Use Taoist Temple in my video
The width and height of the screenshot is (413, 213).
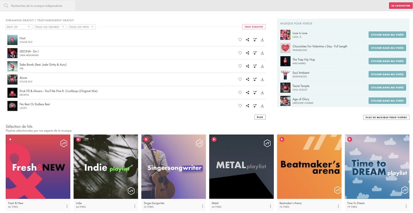pos(387,87)
